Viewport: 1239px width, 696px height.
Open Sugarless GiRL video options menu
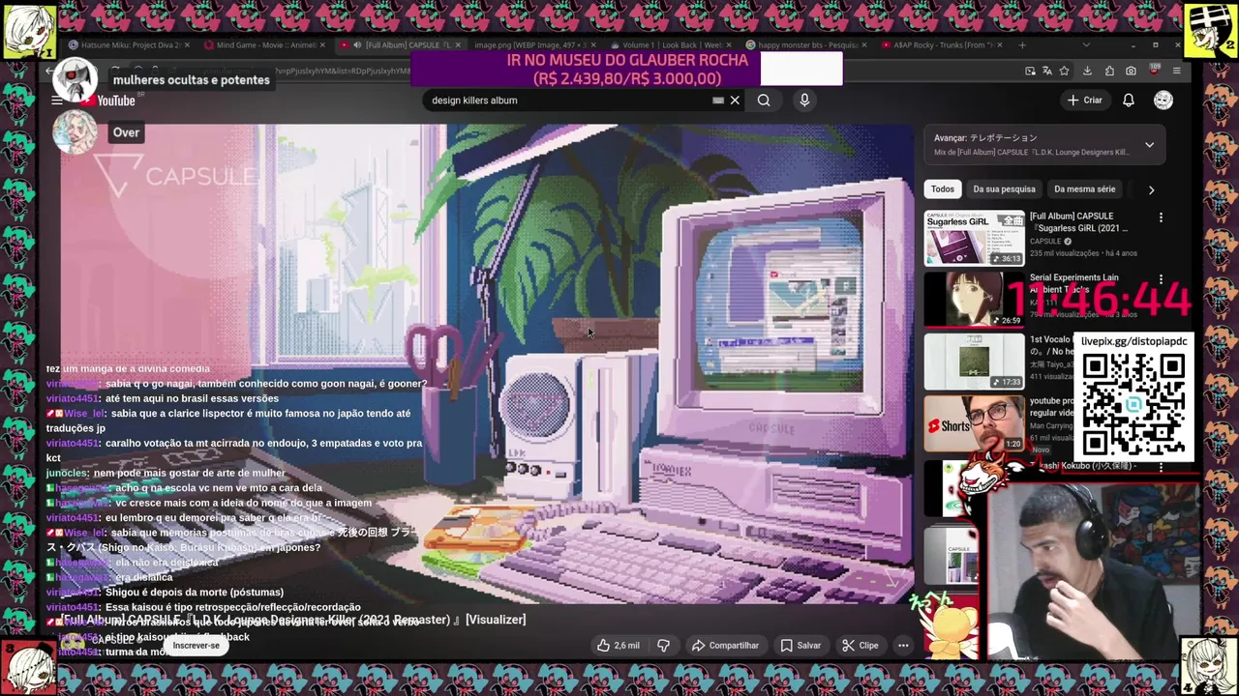point(1161,217)
